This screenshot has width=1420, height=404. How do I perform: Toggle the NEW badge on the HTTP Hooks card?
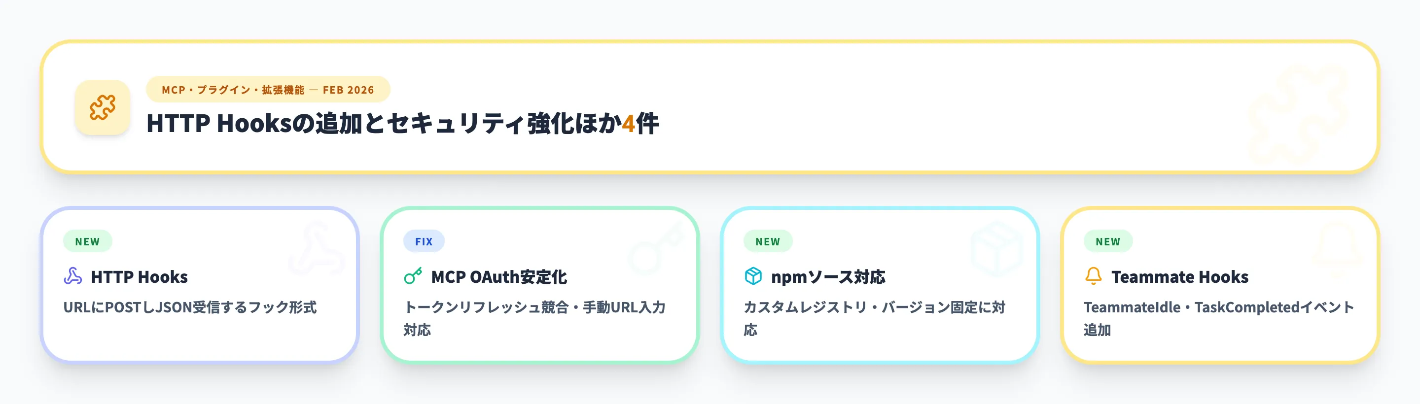tap(89, 241)
